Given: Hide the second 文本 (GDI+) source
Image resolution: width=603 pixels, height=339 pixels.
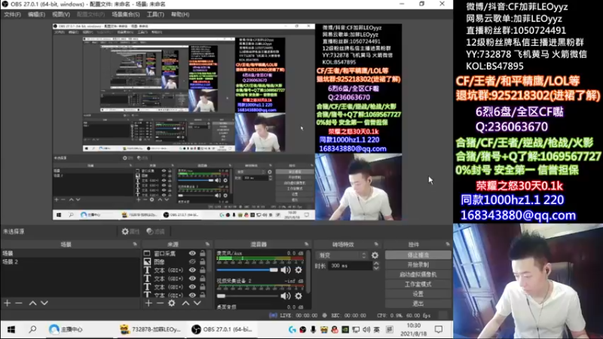Looking at the screenshot, I should tap(192, 279).
